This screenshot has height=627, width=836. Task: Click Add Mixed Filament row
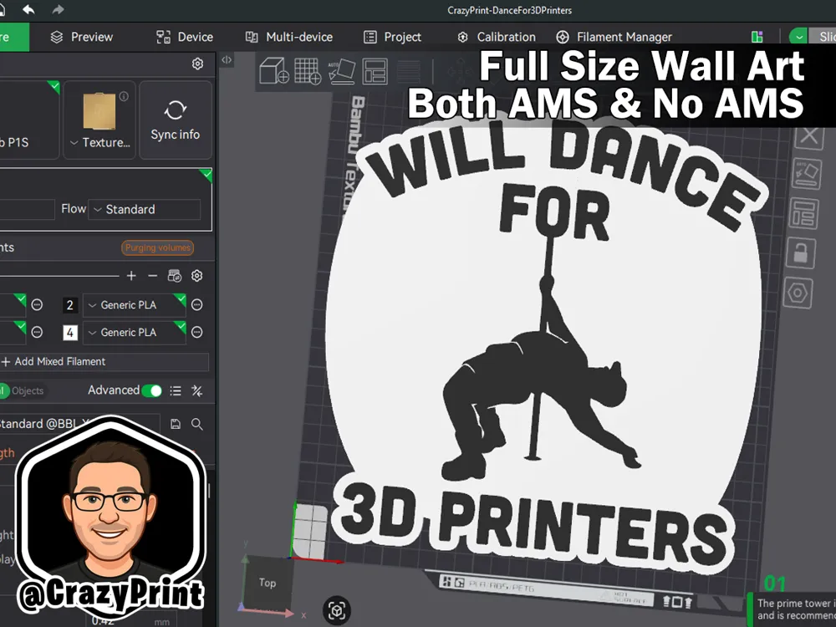pos(104,361)
